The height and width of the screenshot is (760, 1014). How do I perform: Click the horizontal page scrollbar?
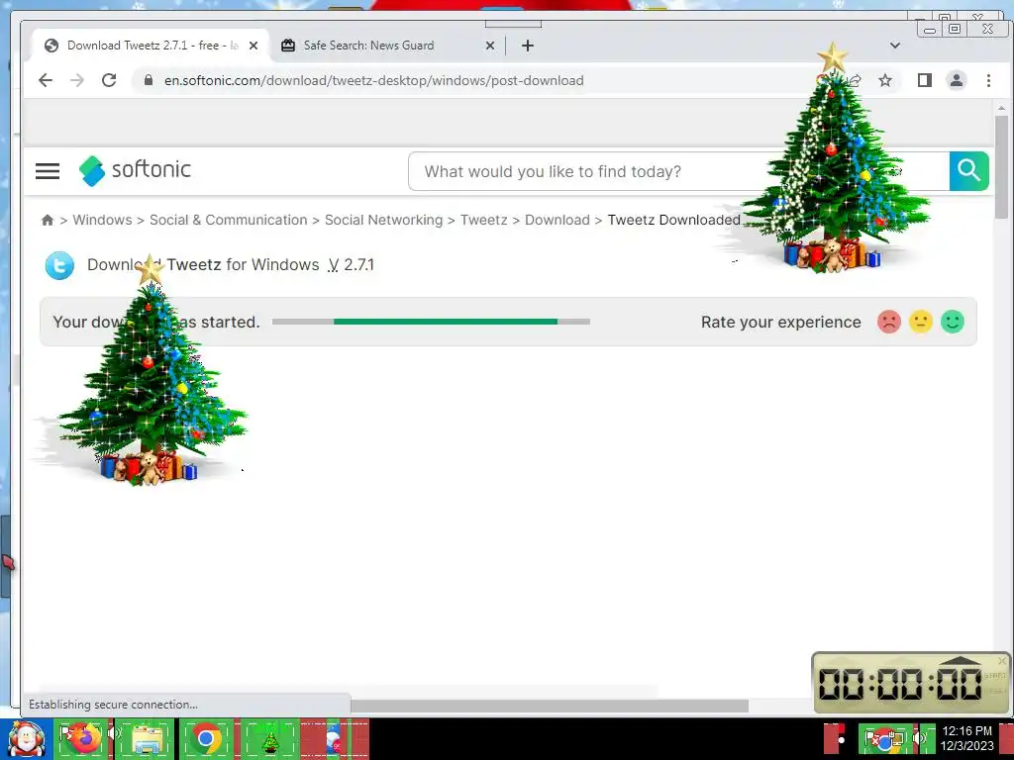[x=549, y=706]
